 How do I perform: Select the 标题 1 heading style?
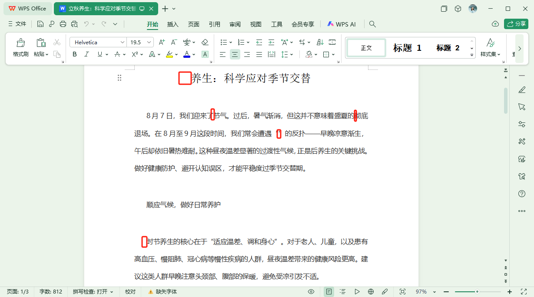pyautogui.click(x=407, y=48)
